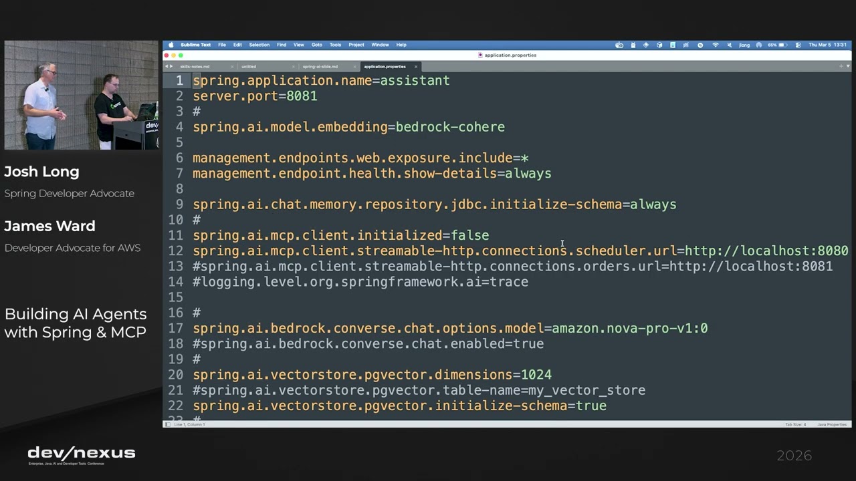Open the Tab Size: 4 selector
856x481 pixels.
[796, 424]
